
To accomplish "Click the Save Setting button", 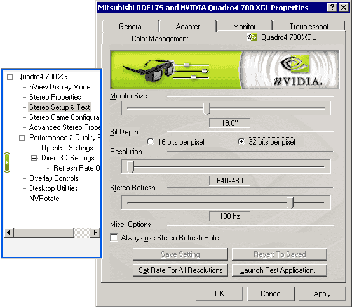I will (x=180, y=254).
